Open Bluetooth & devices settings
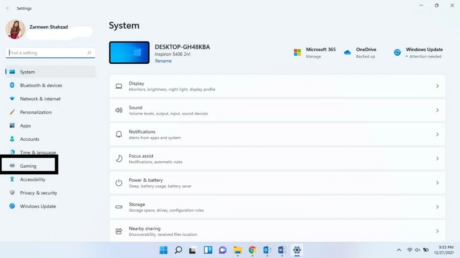 coord(50,85)
